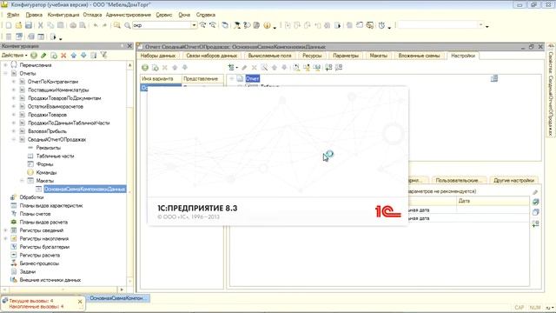This screenshot has height=313, width=556.
Task: Expand the Регистры накопления node
Action: tap(5, 238)
